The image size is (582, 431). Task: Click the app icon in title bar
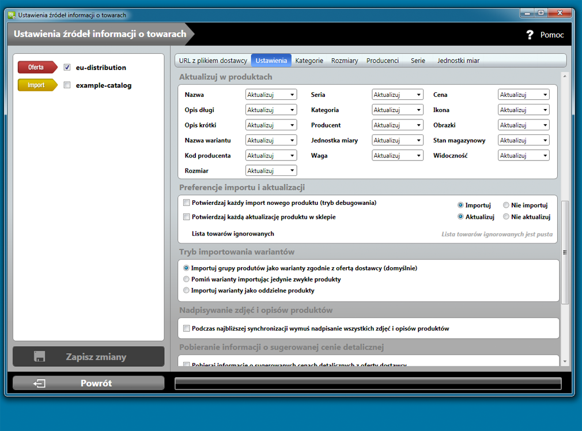11,15
